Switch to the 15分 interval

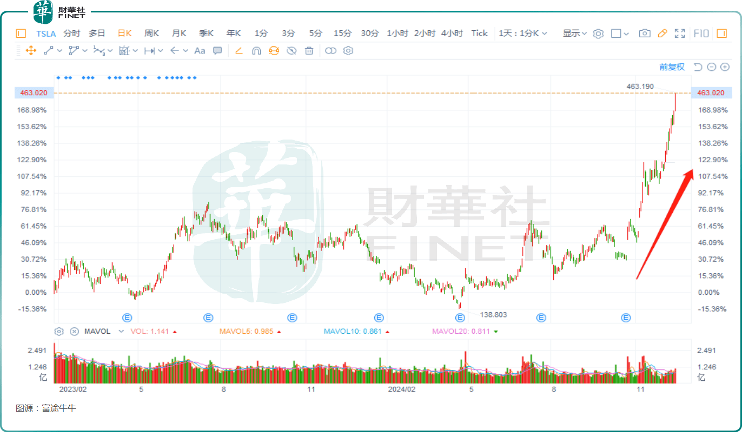[x=342, y=34]
